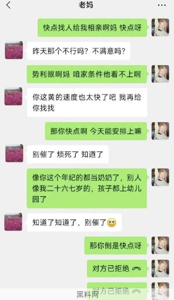Tap mom's avatar beside 知道了知道了 message
The image size is (174, 300).
pyautogui.click(x=13, y=222)
